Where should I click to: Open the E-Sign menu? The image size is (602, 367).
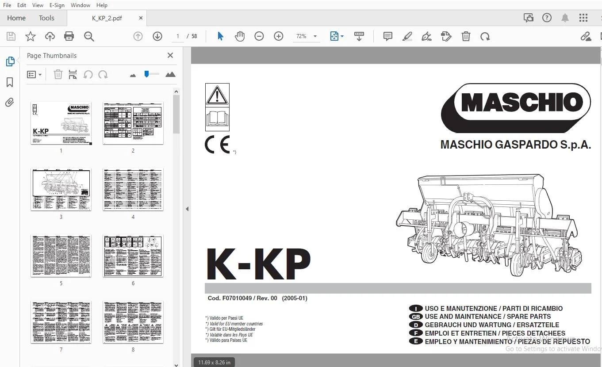pos(57,5)
